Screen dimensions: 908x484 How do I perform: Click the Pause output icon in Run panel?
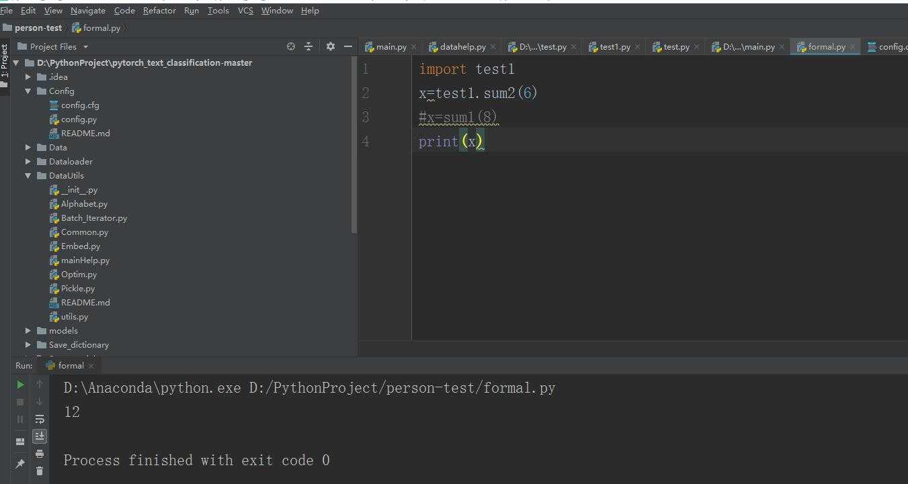click(20, 419)
